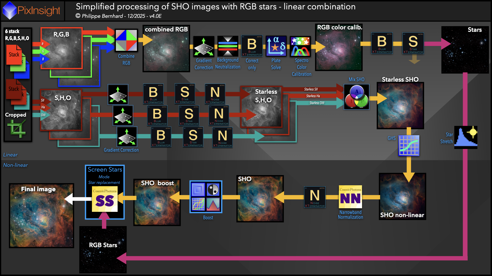Screen dimensions: 492x276
Task: Click the Boost four-tile icon
Action: (206, 197)
